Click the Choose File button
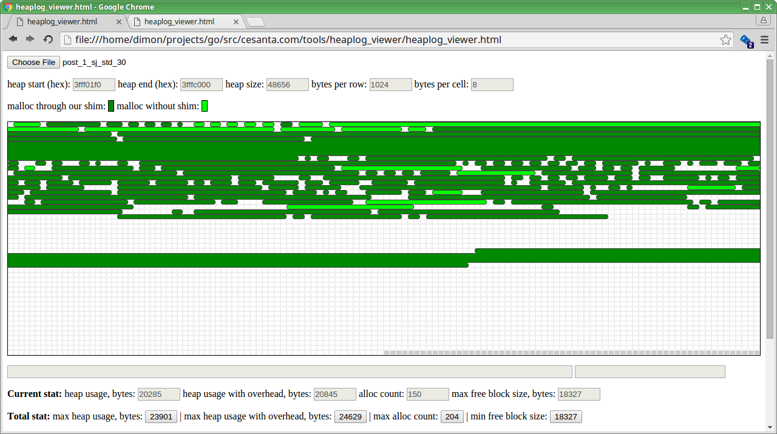The height and width of the screenshot is (434, 777). point(33,63)
